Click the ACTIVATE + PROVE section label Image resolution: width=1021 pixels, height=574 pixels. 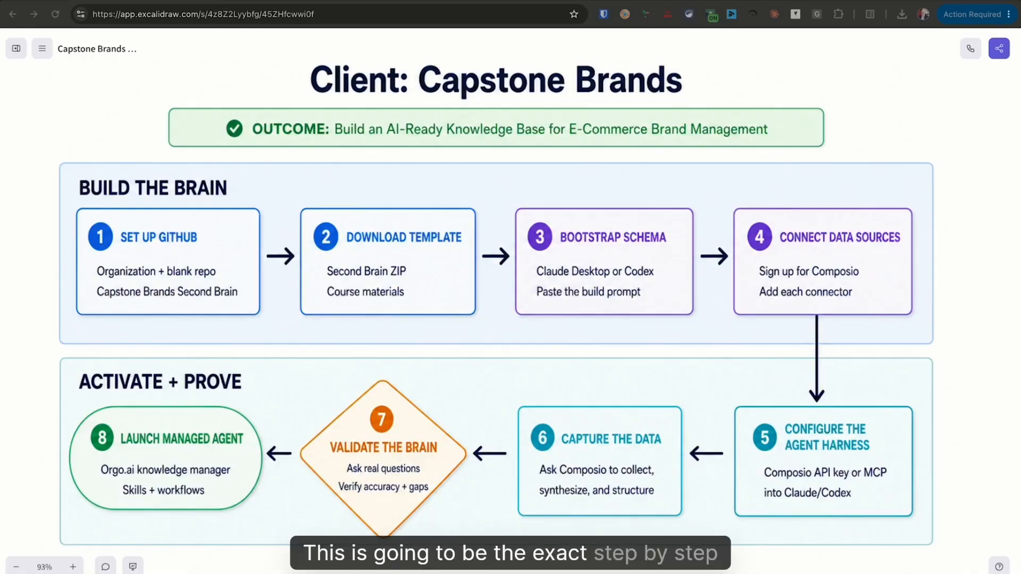(160, 382)
